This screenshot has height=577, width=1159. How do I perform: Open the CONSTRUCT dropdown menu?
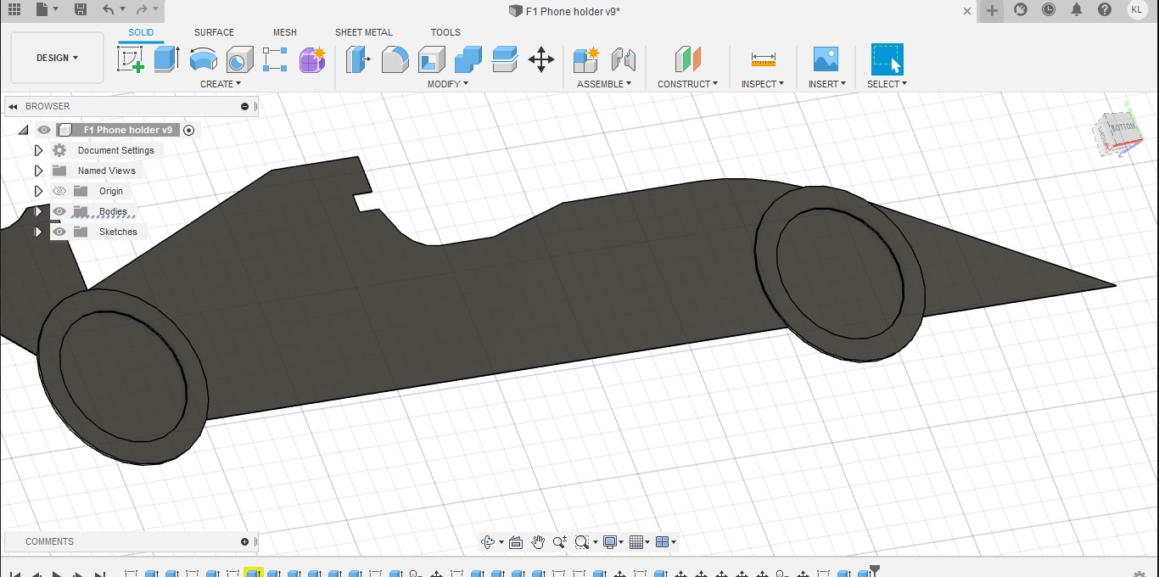pos(687,84)
